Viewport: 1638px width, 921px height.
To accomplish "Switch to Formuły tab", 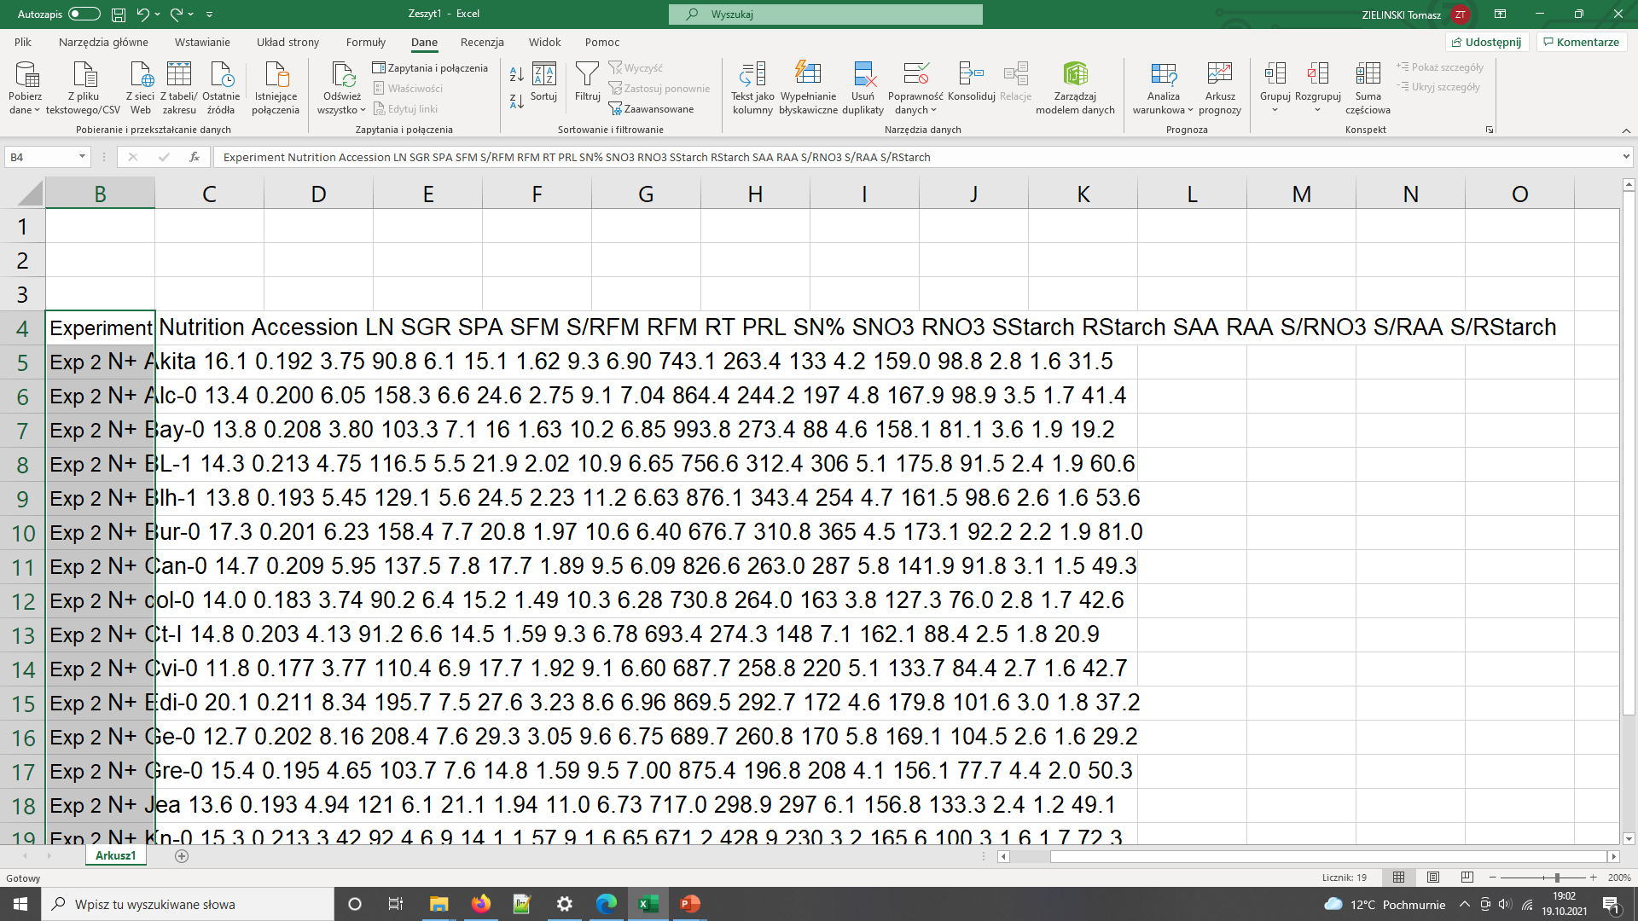I will click(366, 42).
